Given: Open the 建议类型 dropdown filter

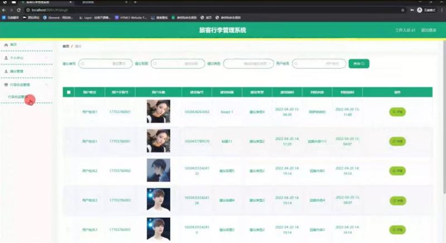Looking at the screenshot, I should click(x=249, y=63).
